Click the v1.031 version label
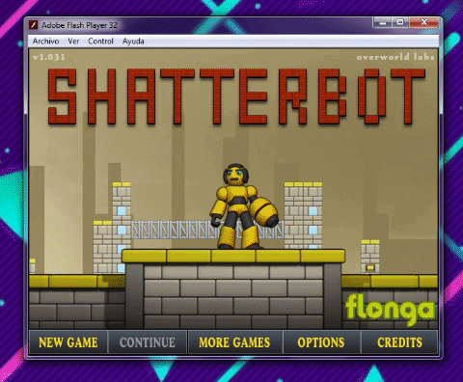The height and width of the screenshot is (382, 463). [49, 57]
